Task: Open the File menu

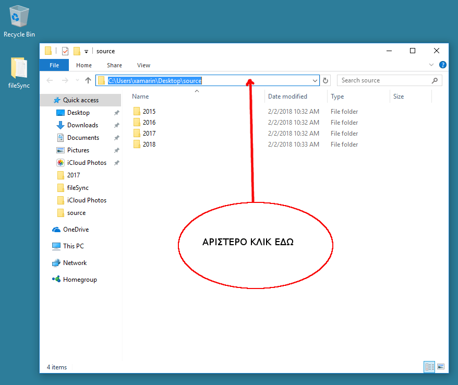Action: [54, 65]
